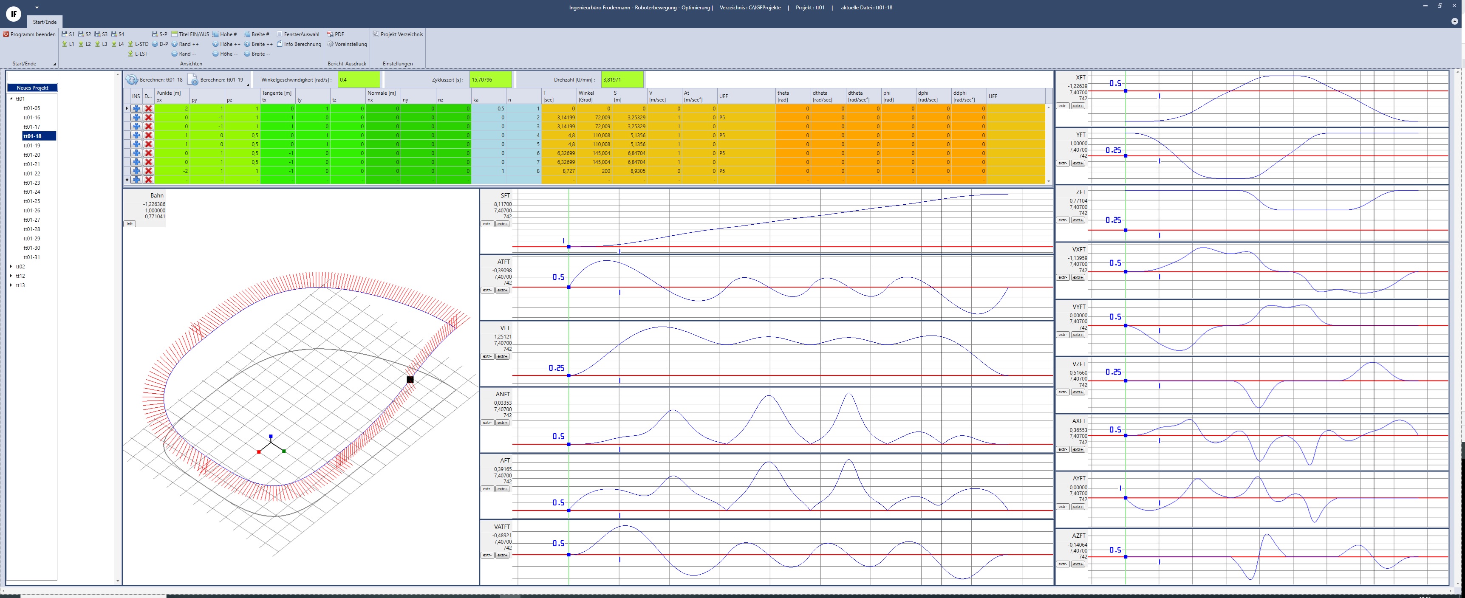Click the Winkelgeschwindigkeit value field 0,4
The width and height of the screenshot is (1465, 598).
coord(358,79)
